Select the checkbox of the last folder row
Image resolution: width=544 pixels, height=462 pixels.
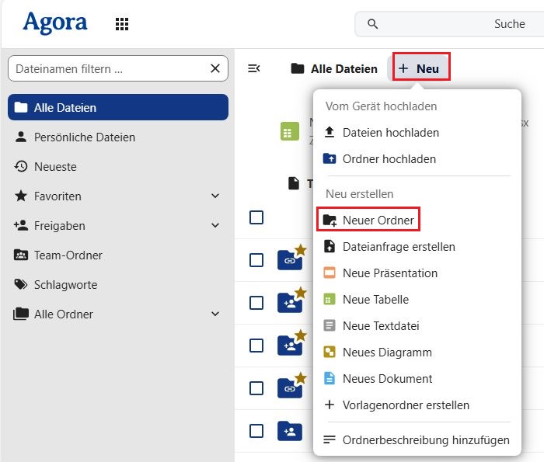(x=256, y=430)
